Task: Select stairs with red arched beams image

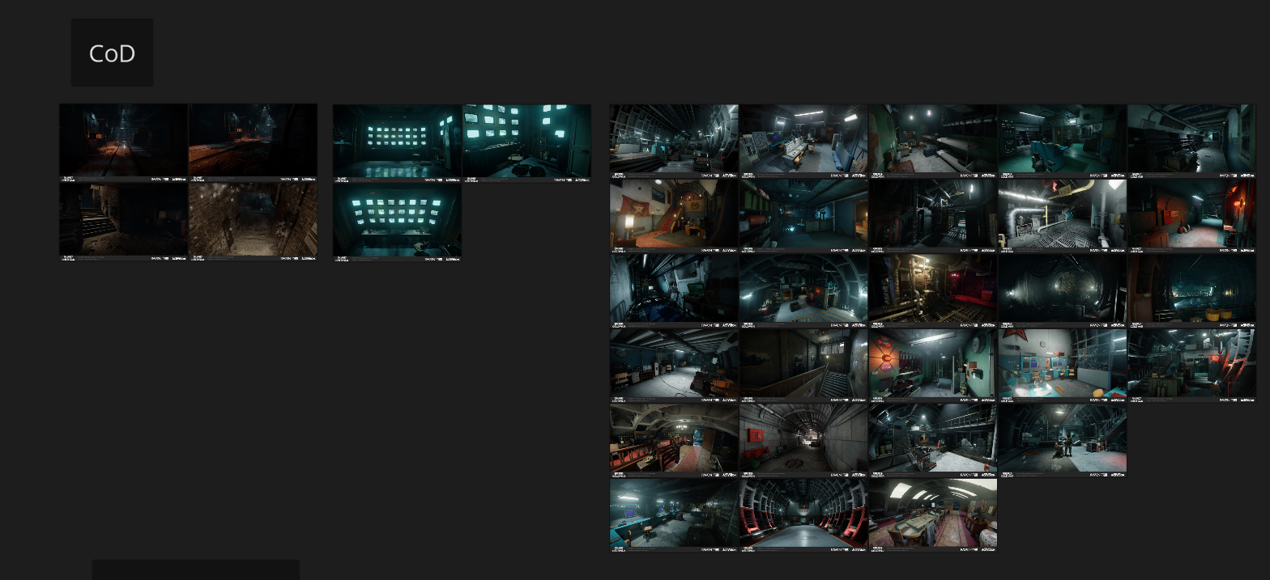Action: pos(1192,366)
